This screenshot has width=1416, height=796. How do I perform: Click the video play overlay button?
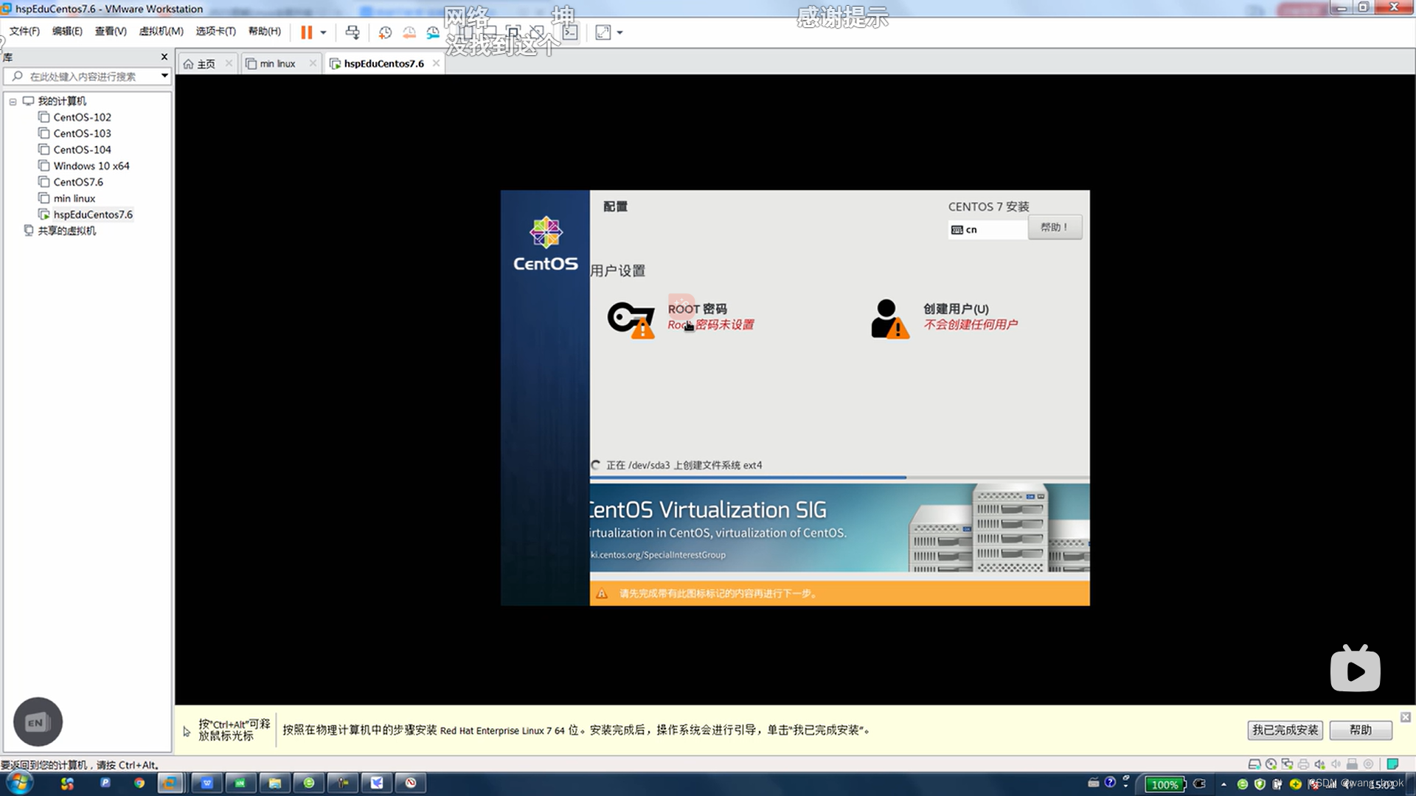(1356, 668)
